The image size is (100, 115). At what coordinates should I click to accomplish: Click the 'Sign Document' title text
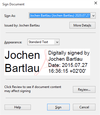13,4
